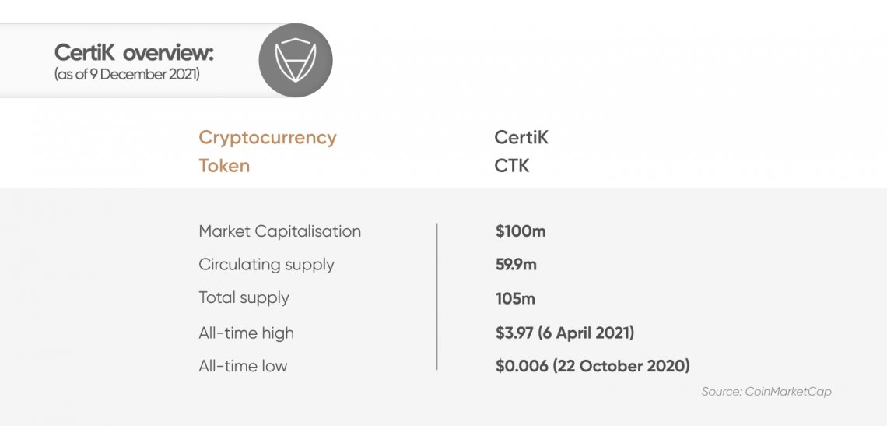The height and width of the screenshot is (426, 887).
Task: Click the $0.006 (22 October 2020) value
Action: click(592, 366)
